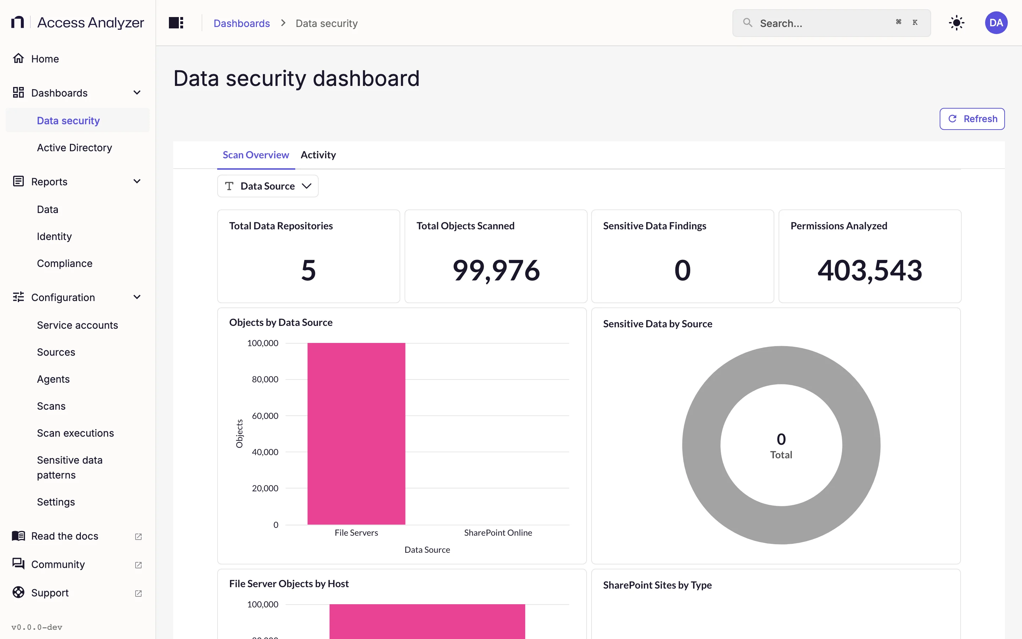Click the Configuration sliders icon
Viewport: 1022px width, 639px height.
click(18, 297)
